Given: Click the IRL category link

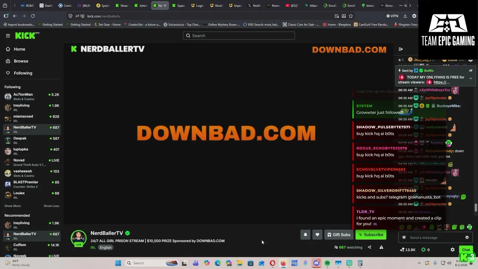Looking at the screenshot, I should point(93,248).
